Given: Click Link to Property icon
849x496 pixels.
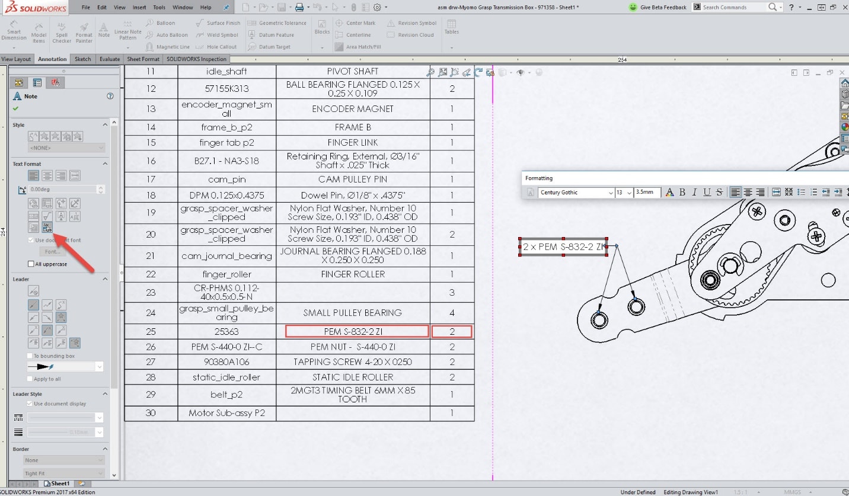Looking at the screenshot, I should (x=47, y=203).
